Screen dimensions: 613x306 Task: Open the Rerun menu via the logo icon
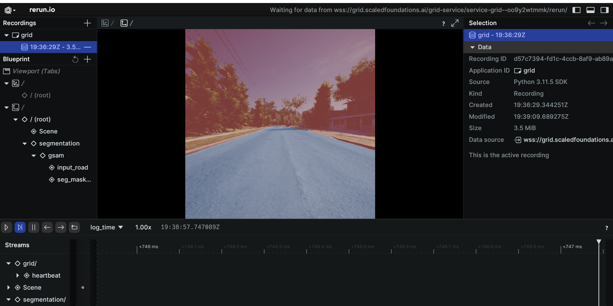coord(8,10)
